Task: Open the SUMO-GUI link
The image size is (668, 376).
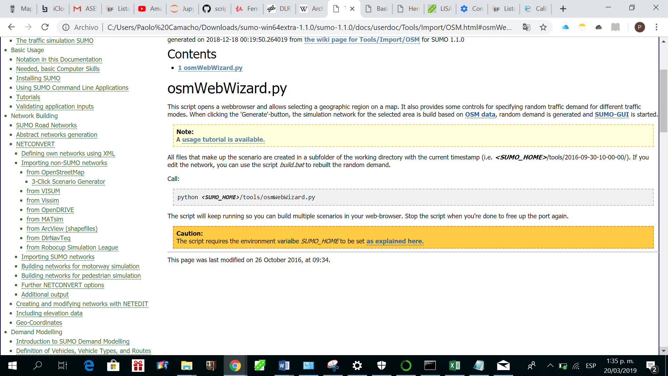Action: 612,115
